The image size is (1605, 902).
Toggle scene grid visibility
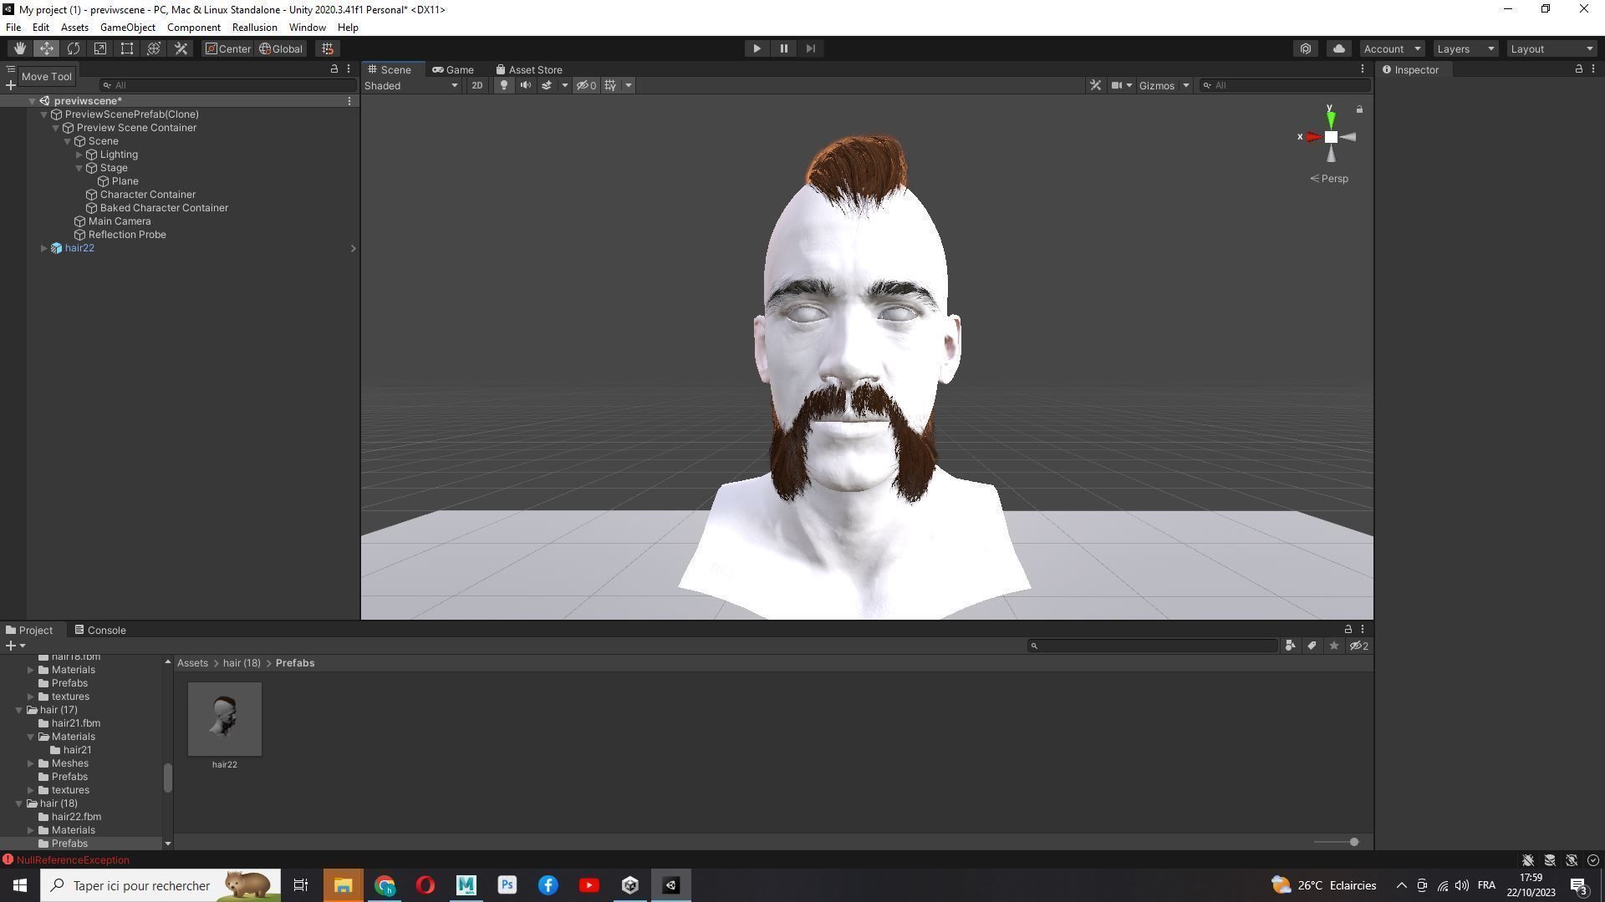coord(610,85)
